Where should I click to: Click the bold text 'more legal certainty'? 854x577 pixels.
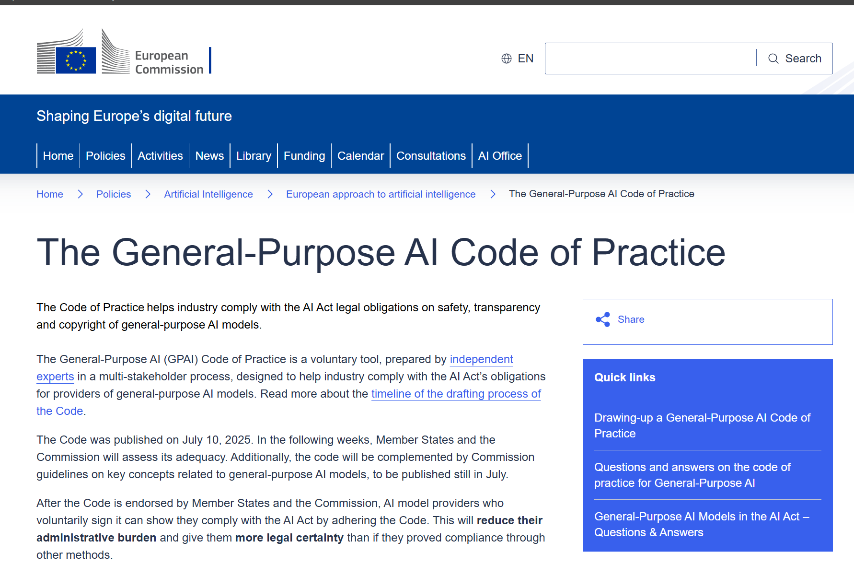(289, 538)
